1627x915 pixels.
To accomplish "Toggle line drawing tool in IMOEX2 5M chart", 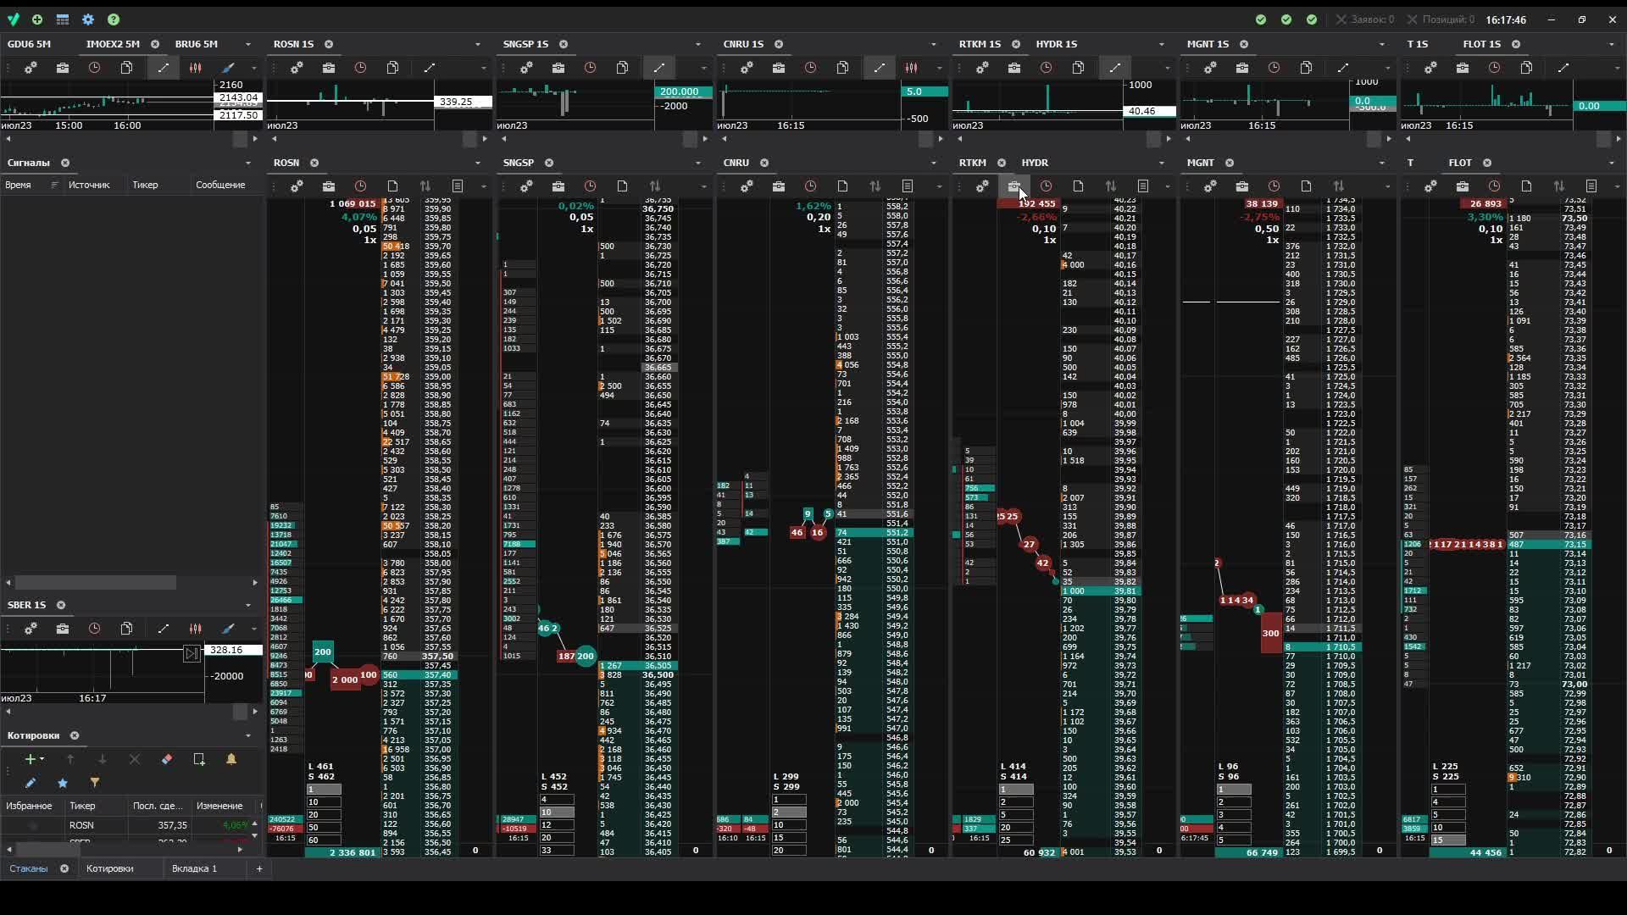I will [164, 68].
